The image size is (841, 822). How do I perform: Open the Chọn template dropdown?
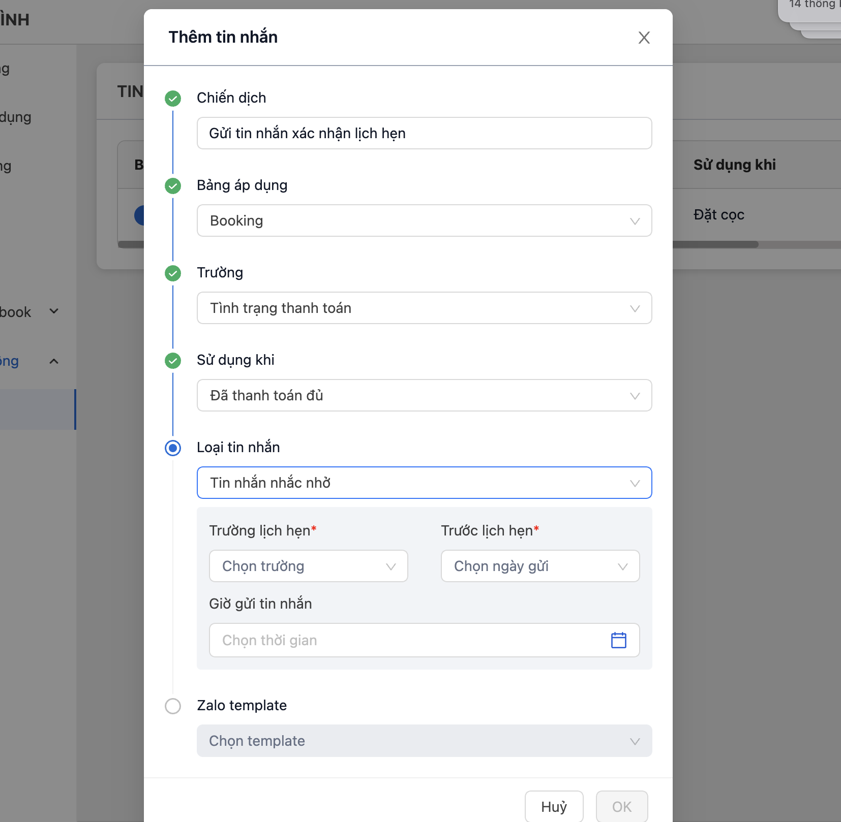[424, 741]
